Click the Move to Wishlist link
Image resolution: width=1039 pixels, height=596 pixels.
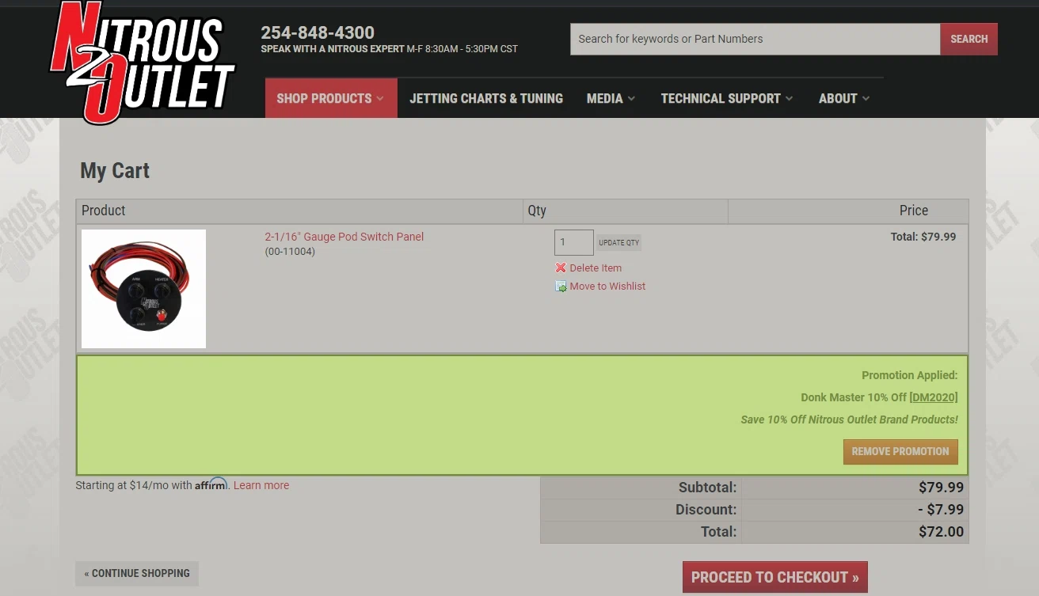pos(607,287)
